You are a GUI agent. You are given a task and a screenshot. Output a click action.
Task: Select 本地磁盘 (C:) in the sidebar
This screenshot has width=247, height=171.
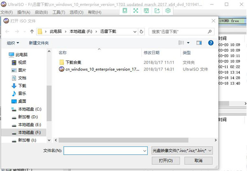pyautogui.click(x=26, y=109)
